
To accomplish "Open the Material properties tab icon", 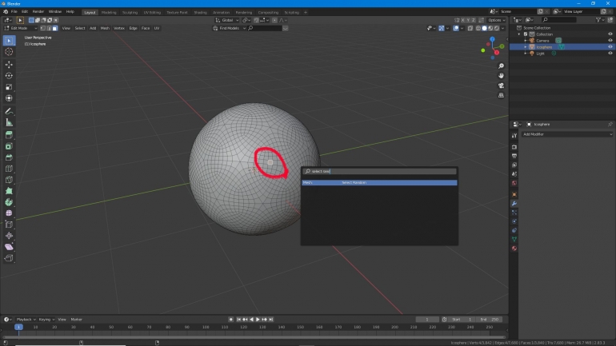I will 514,249.
